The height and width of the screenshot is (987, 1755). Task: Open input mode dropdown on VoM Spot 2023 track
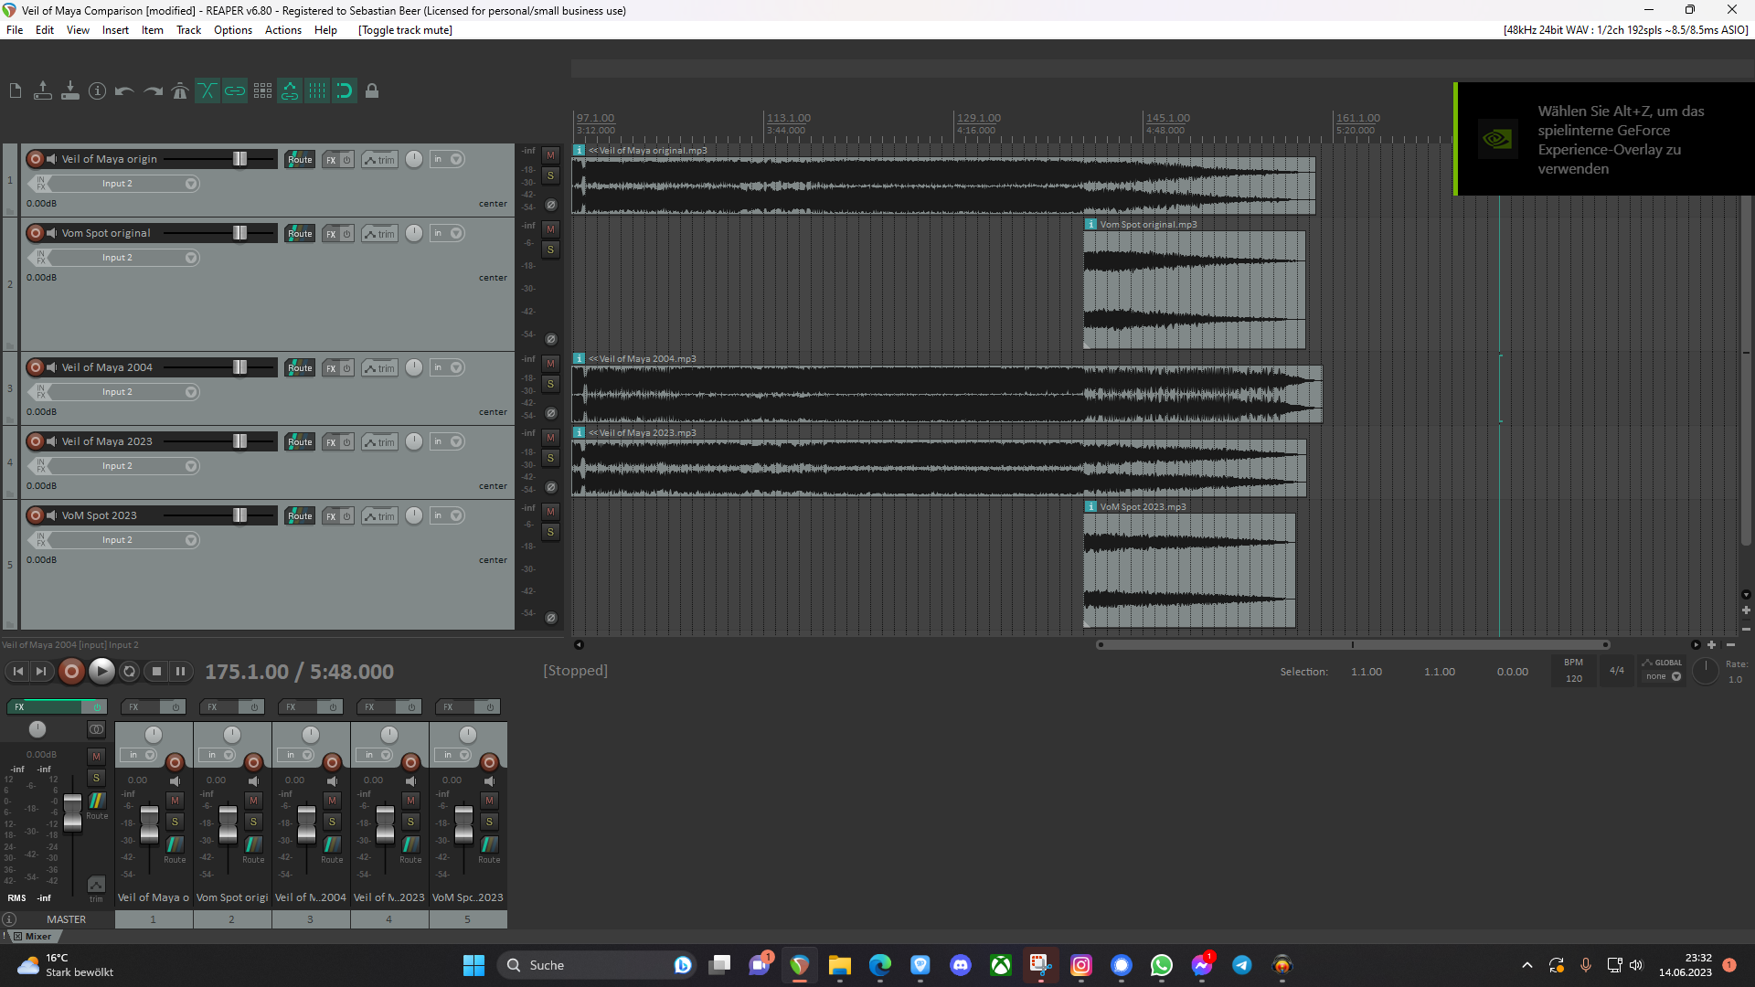pos(448,515)
